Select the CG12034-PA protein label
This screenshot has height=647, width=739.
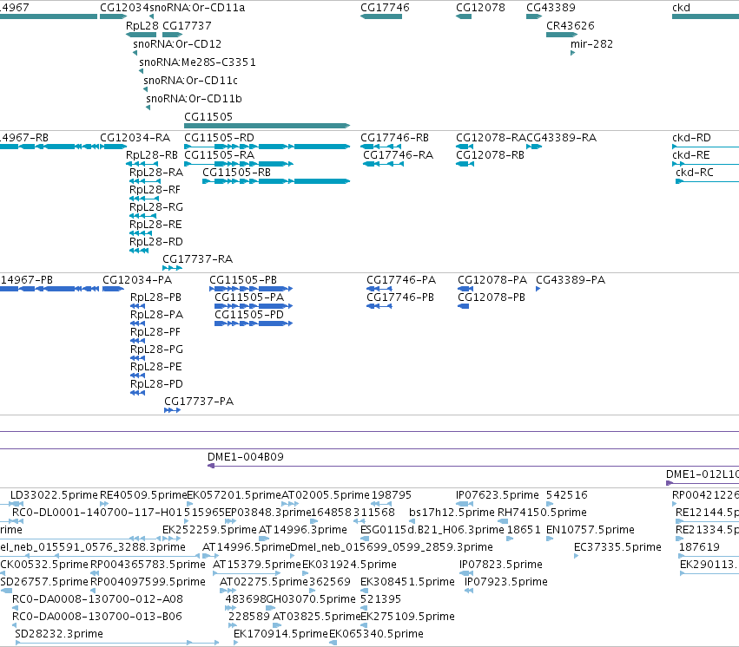tap(137, 280)
